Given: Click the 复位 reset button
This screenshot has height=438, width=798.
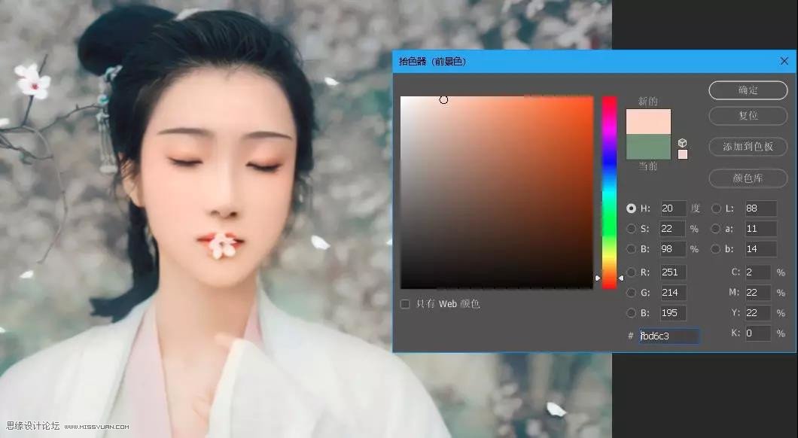Looking at the screenshot, I should coord(748,116).
